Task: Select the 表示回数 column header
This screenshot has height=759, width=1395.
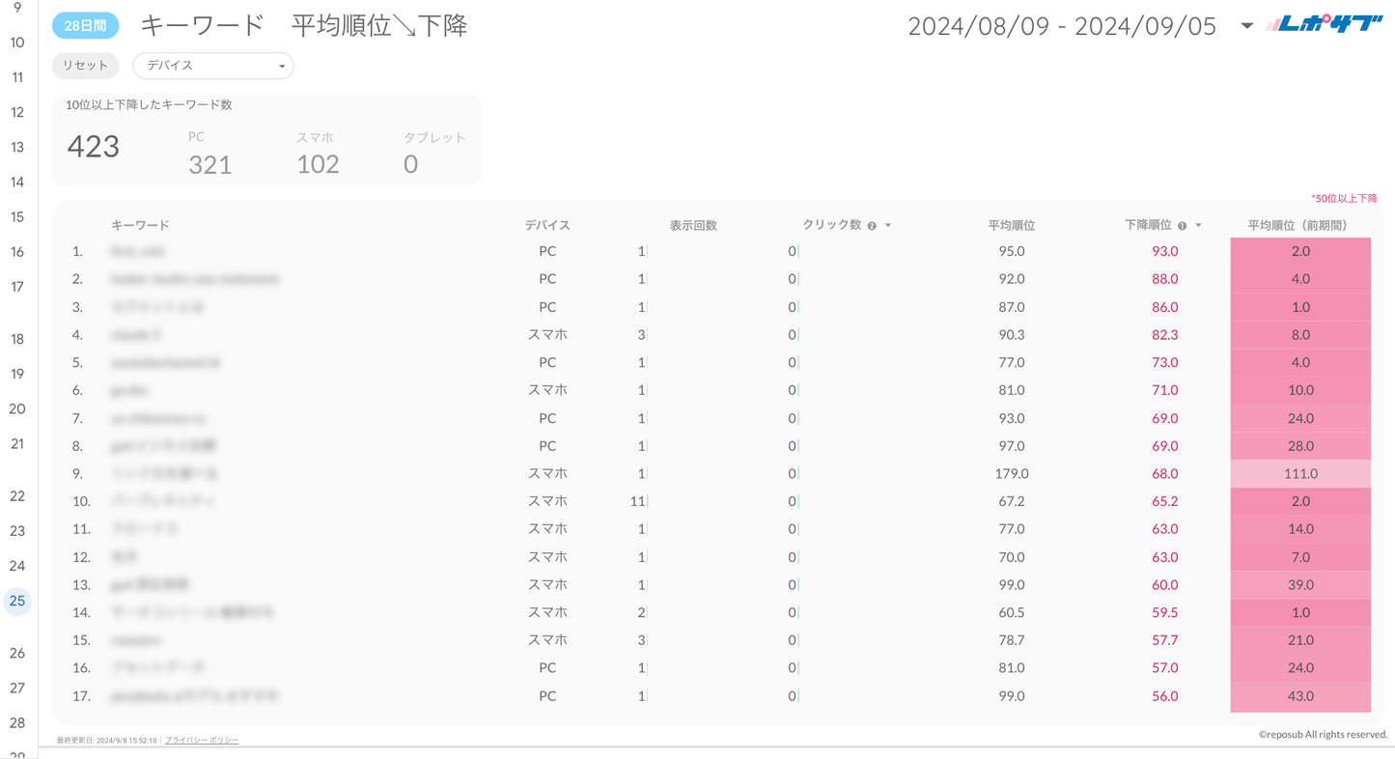Action: pyautogui.click(x=693, y=226)
